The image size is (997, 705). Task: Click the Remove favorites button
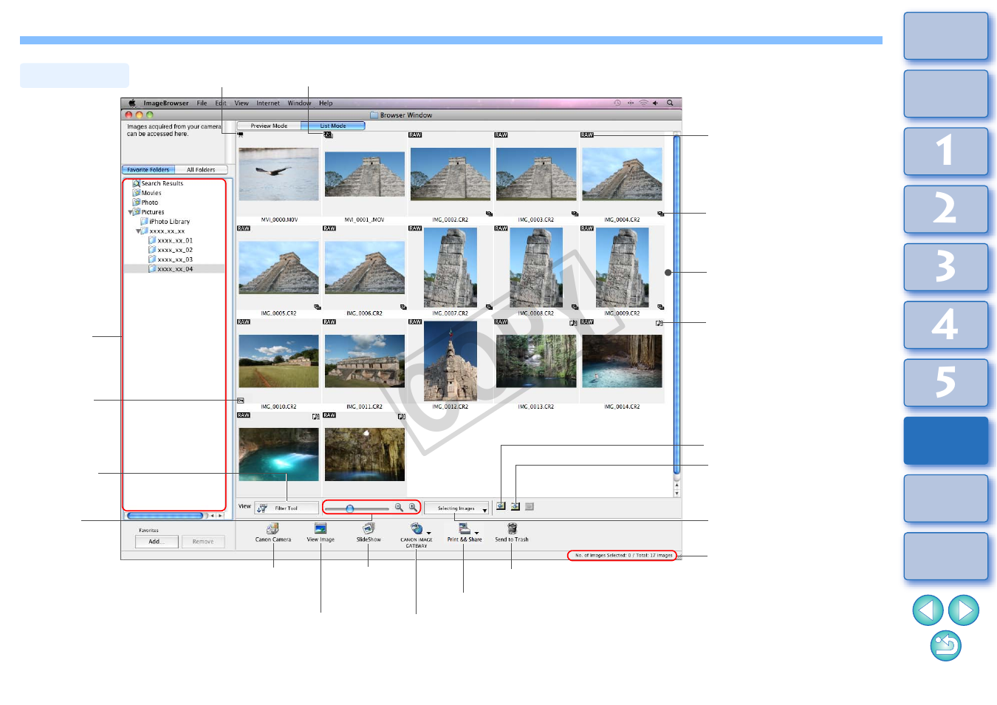coord(203,542)
